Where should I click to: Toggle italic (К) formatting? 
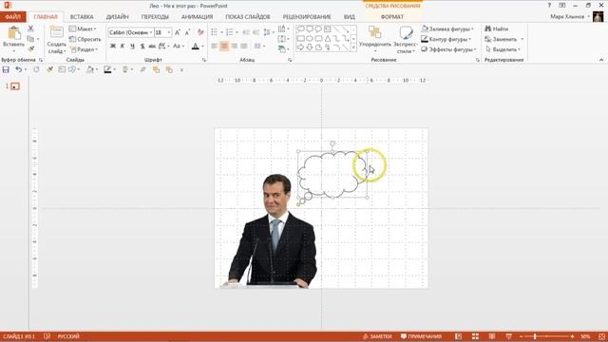coord(123,47)
